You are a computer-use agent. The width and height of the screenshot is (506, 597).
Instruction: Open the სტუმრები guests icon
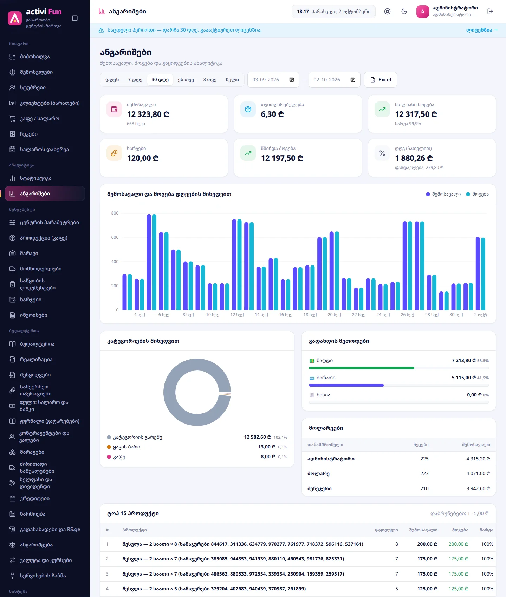click(12, 87)
